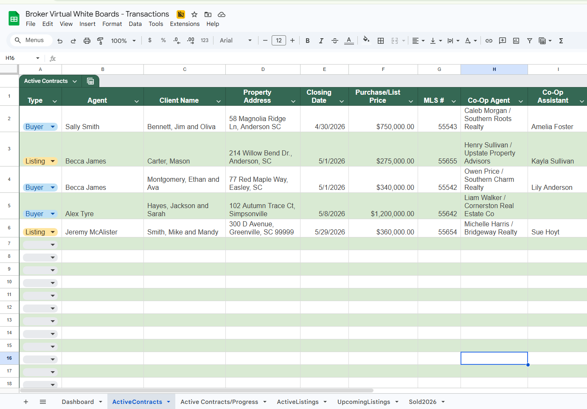Viewport: 587px width, 409px height.
Task: Open the Arial font dropdown
Action: click(236, 40)
